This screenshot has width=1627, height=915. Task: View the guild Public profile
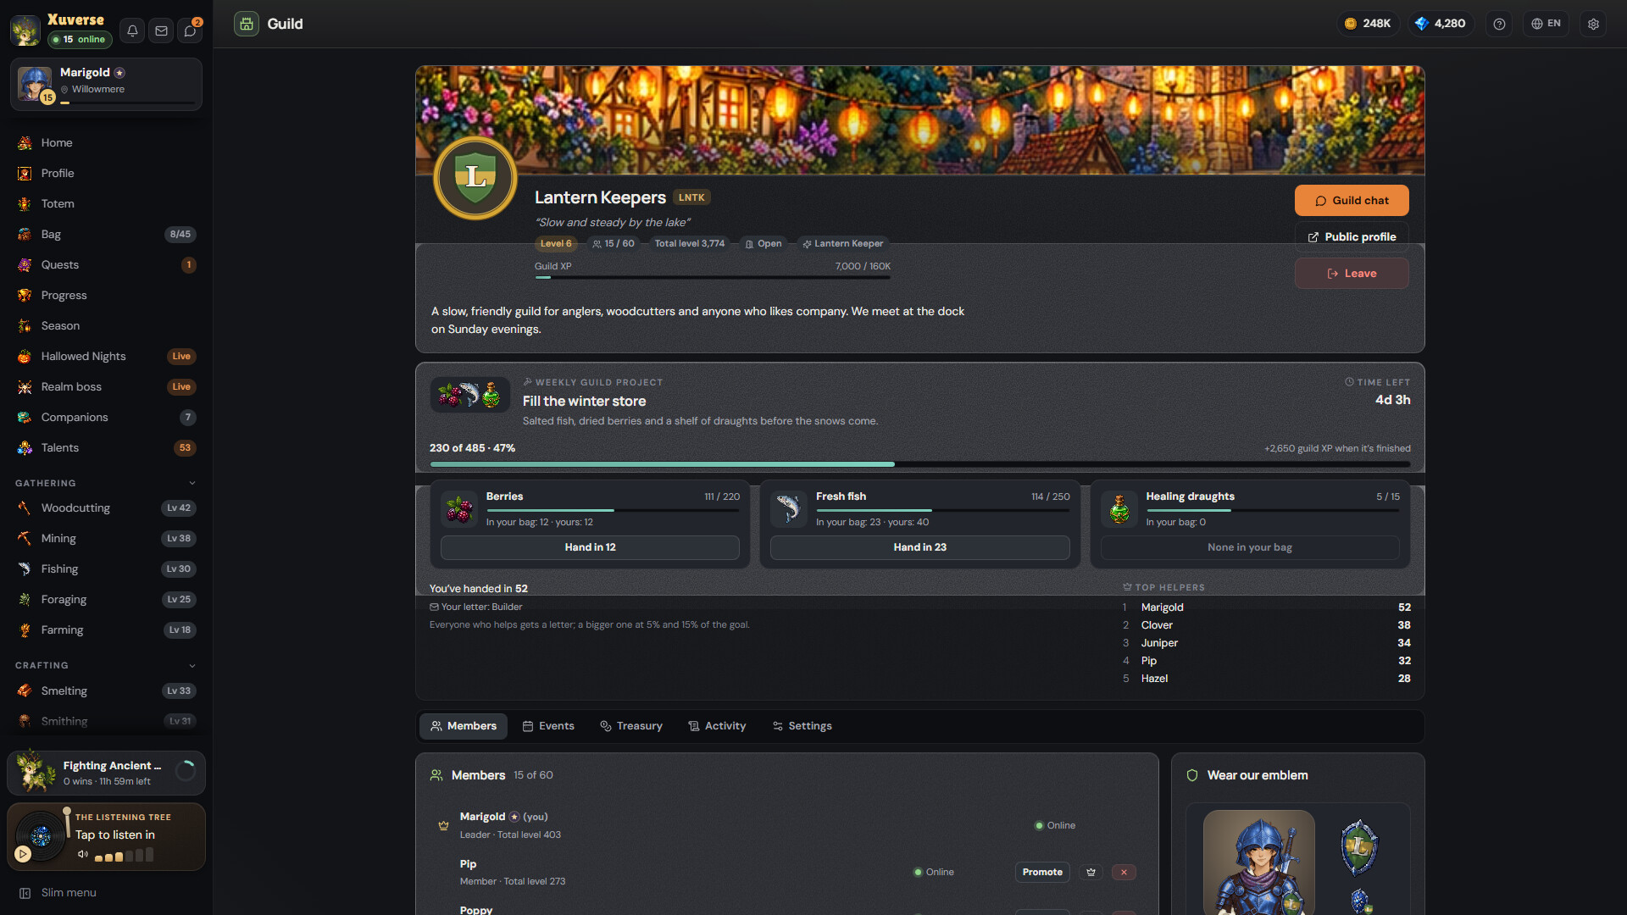pyautogui.click(x=1352, y=237)
